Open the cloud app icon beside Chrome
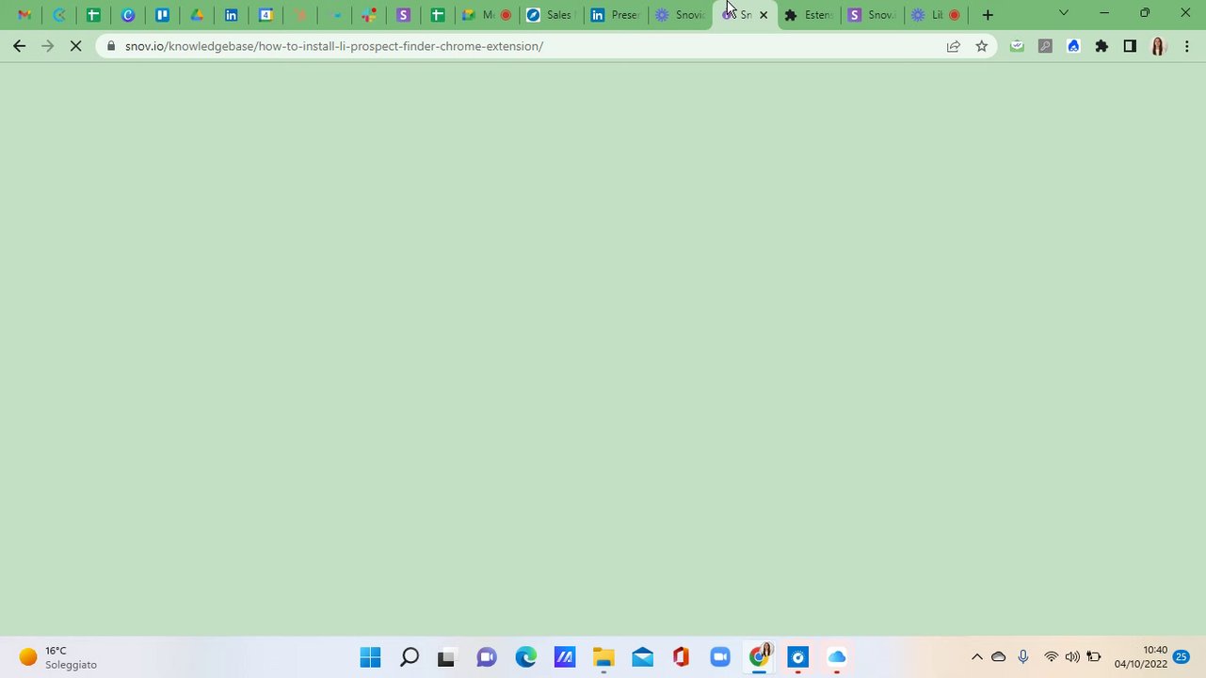 [837, 657]
